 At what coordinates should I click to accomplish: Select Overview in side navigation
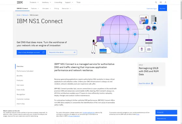(20, 66)
